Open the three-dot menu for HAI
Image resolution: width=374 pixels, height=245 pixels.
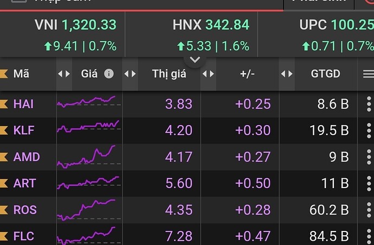[369, 104]
